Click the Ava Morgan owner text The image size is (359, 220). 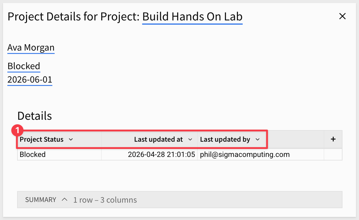point(31,48)
